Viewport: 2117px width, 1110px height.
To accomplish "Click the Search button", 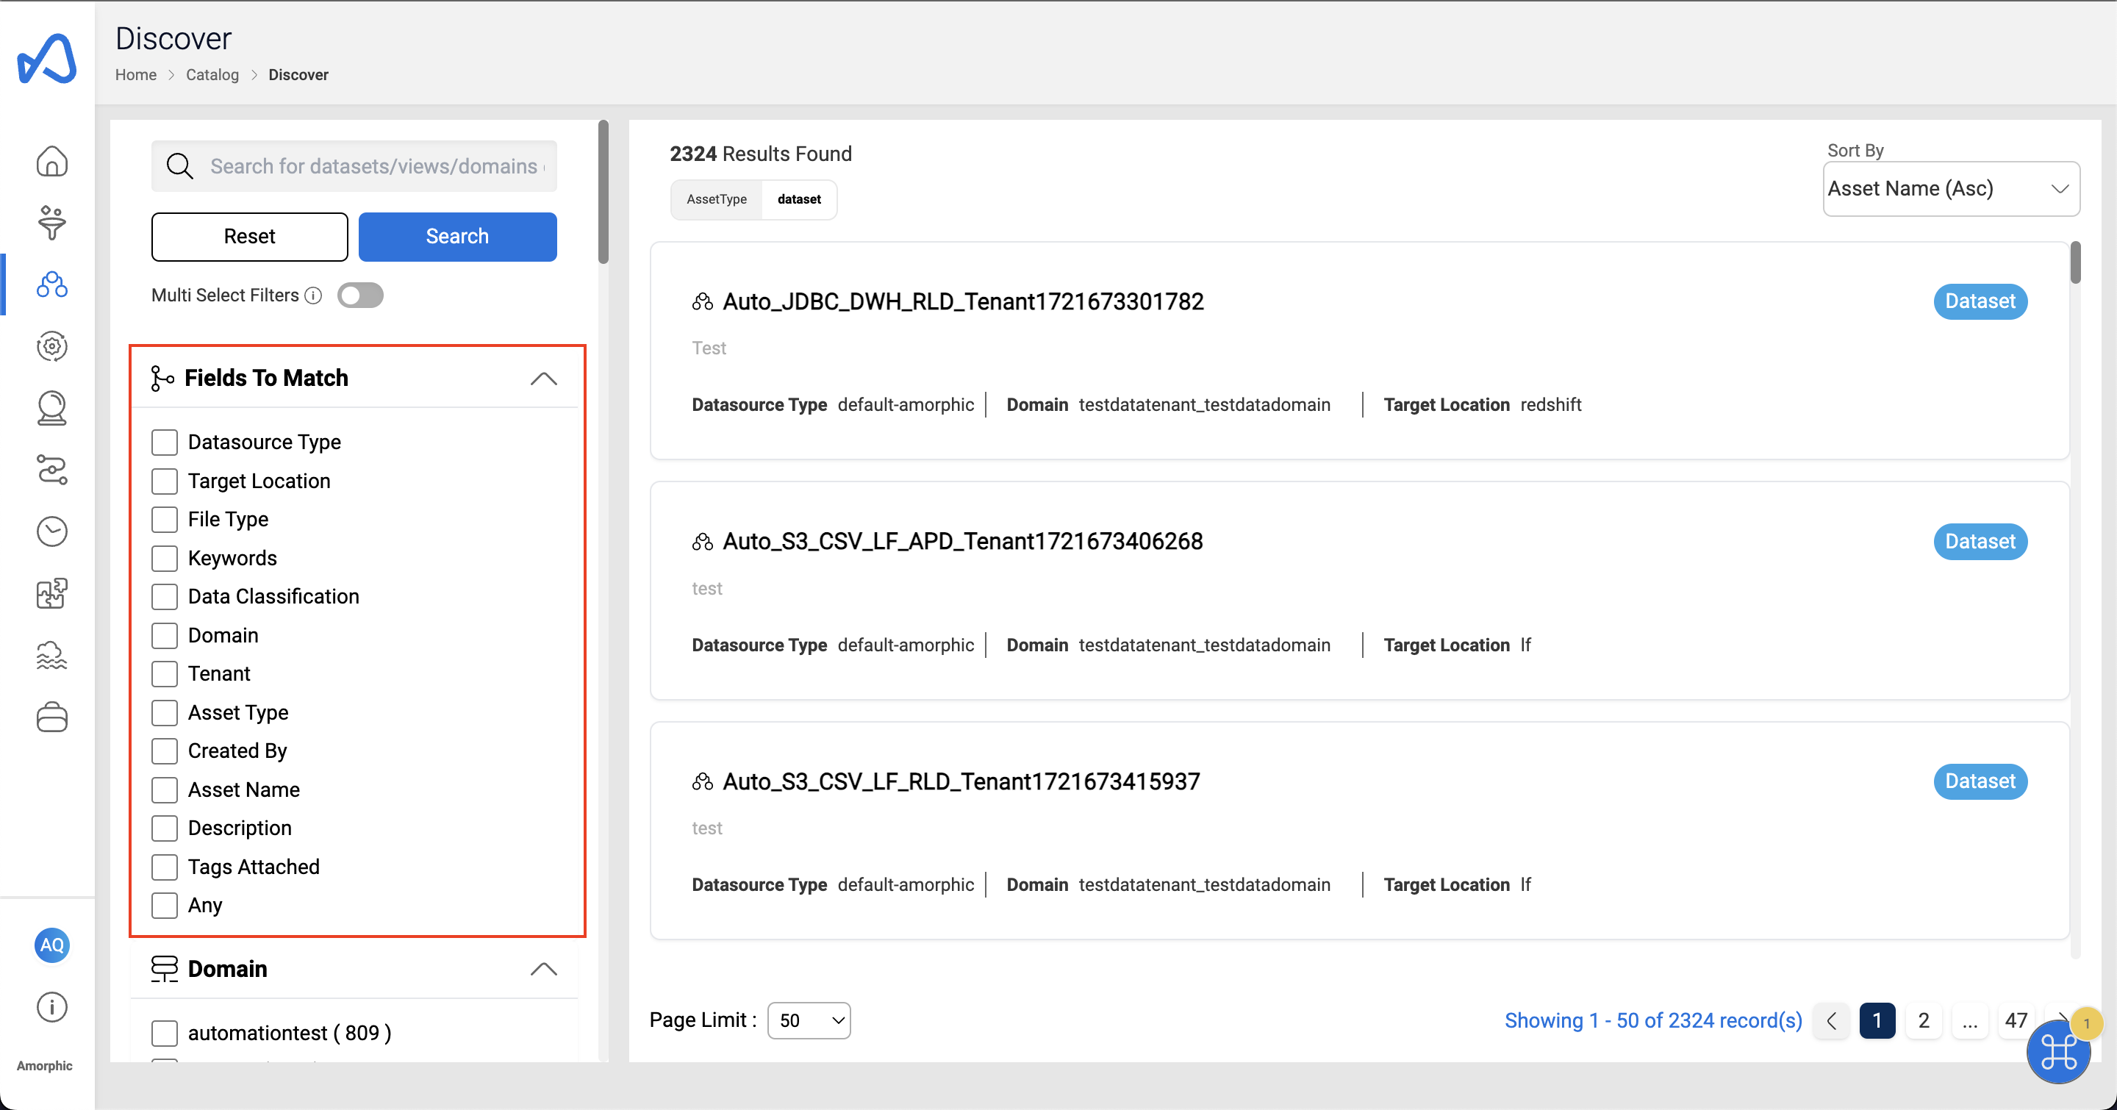I will (x=458, y=235).
